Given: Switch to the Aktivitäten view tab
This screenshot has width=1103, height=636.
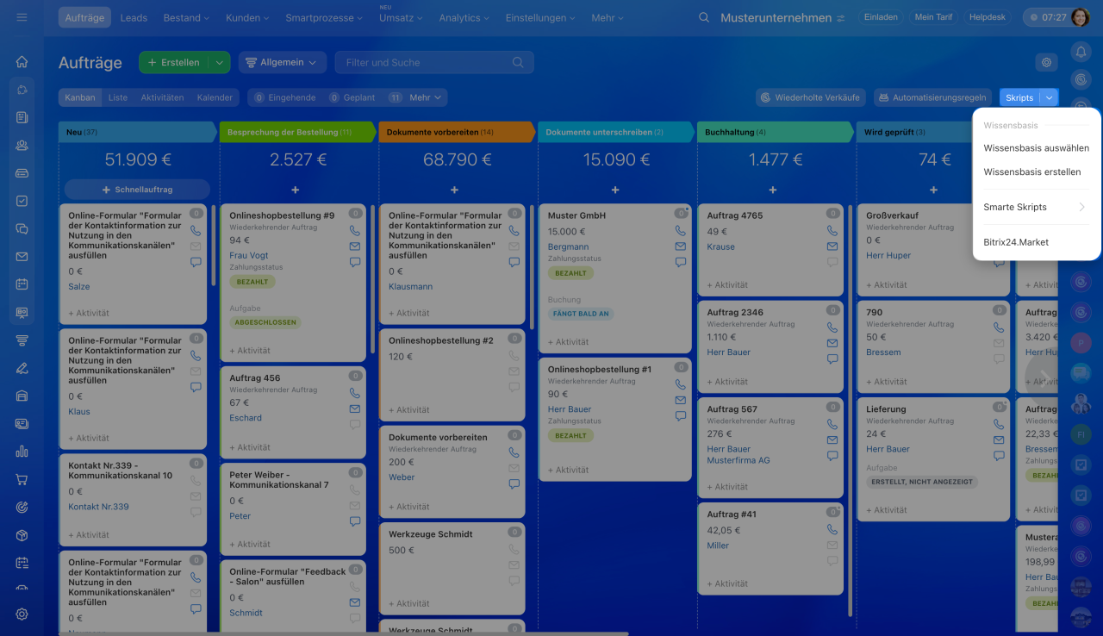Looking at the screenshot, I should click(x=162, y=97).
